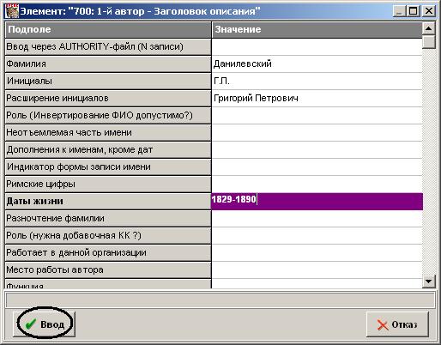This screenshot has height=345, width=441.
Task: Click the vertical scrollbar thumb
Action: (428, 42)
